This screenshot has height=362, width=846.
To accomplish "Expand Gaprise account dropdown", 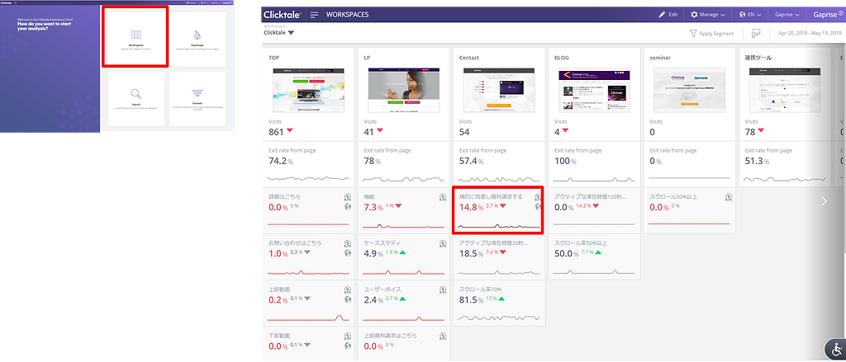I will (787, 15).
